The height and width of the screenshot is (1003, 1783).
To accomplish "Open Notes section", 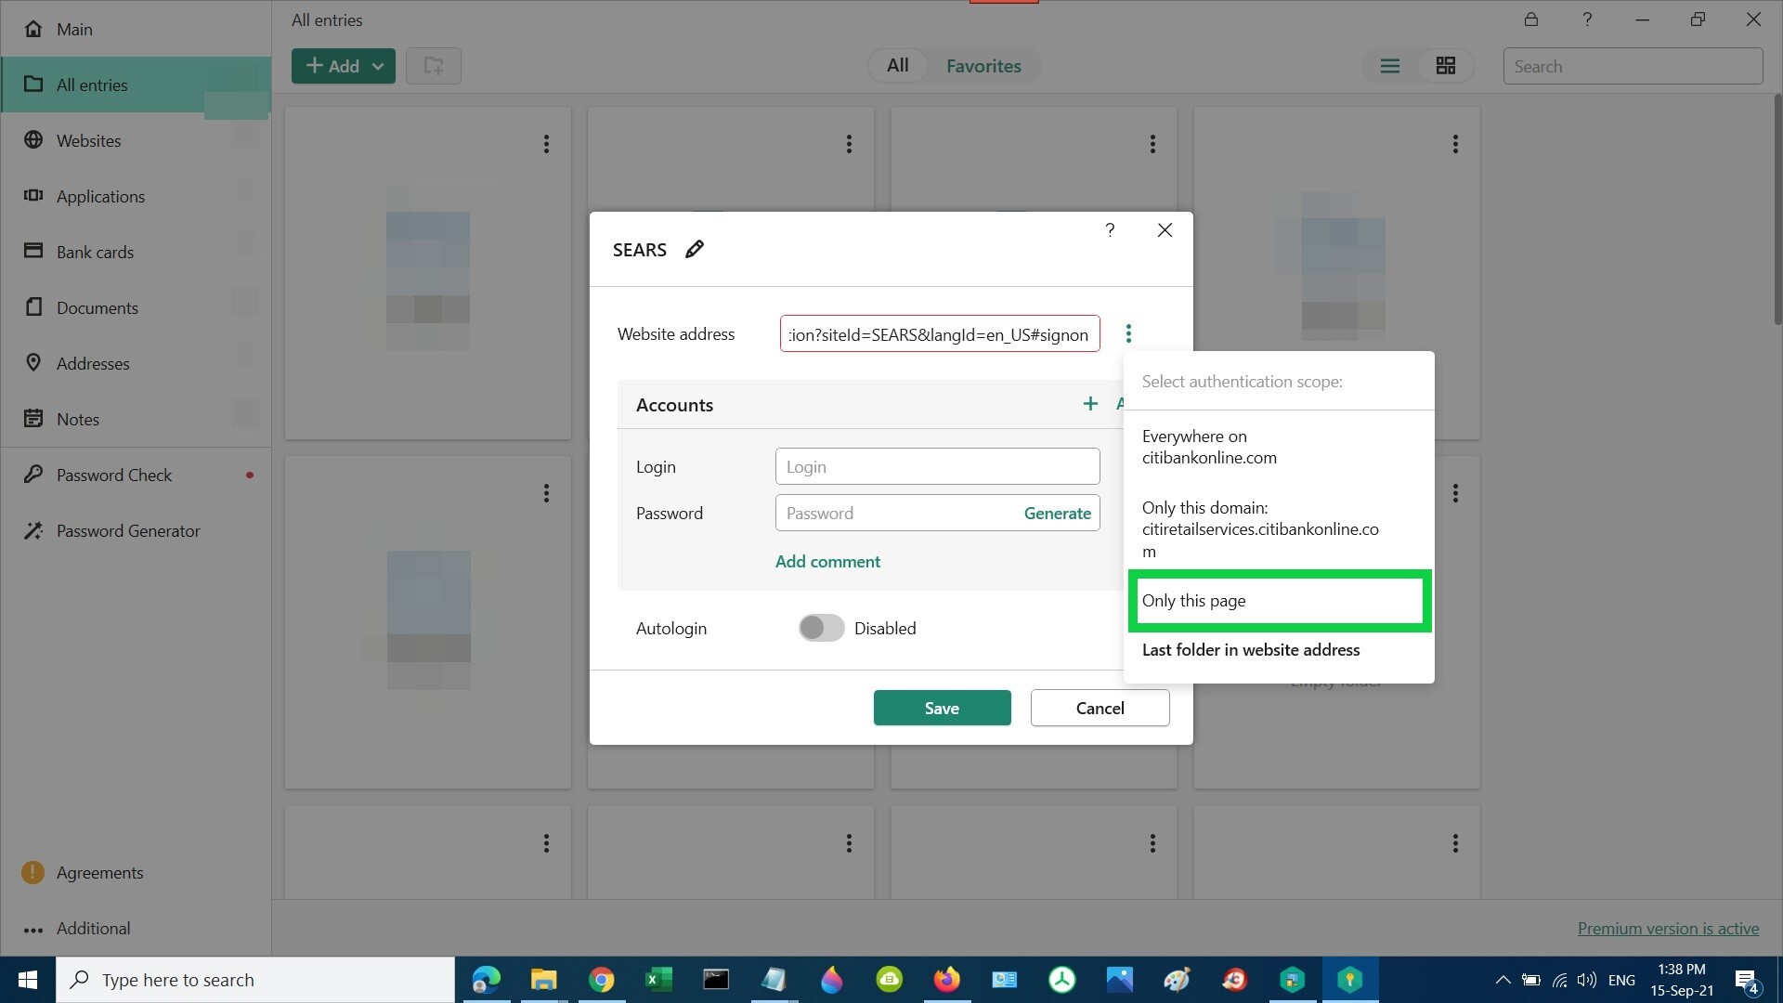I will pos(136,419).
